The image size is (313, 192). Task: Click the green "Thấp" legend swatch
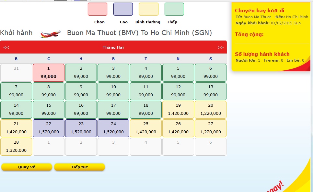(x=174, y=9)
